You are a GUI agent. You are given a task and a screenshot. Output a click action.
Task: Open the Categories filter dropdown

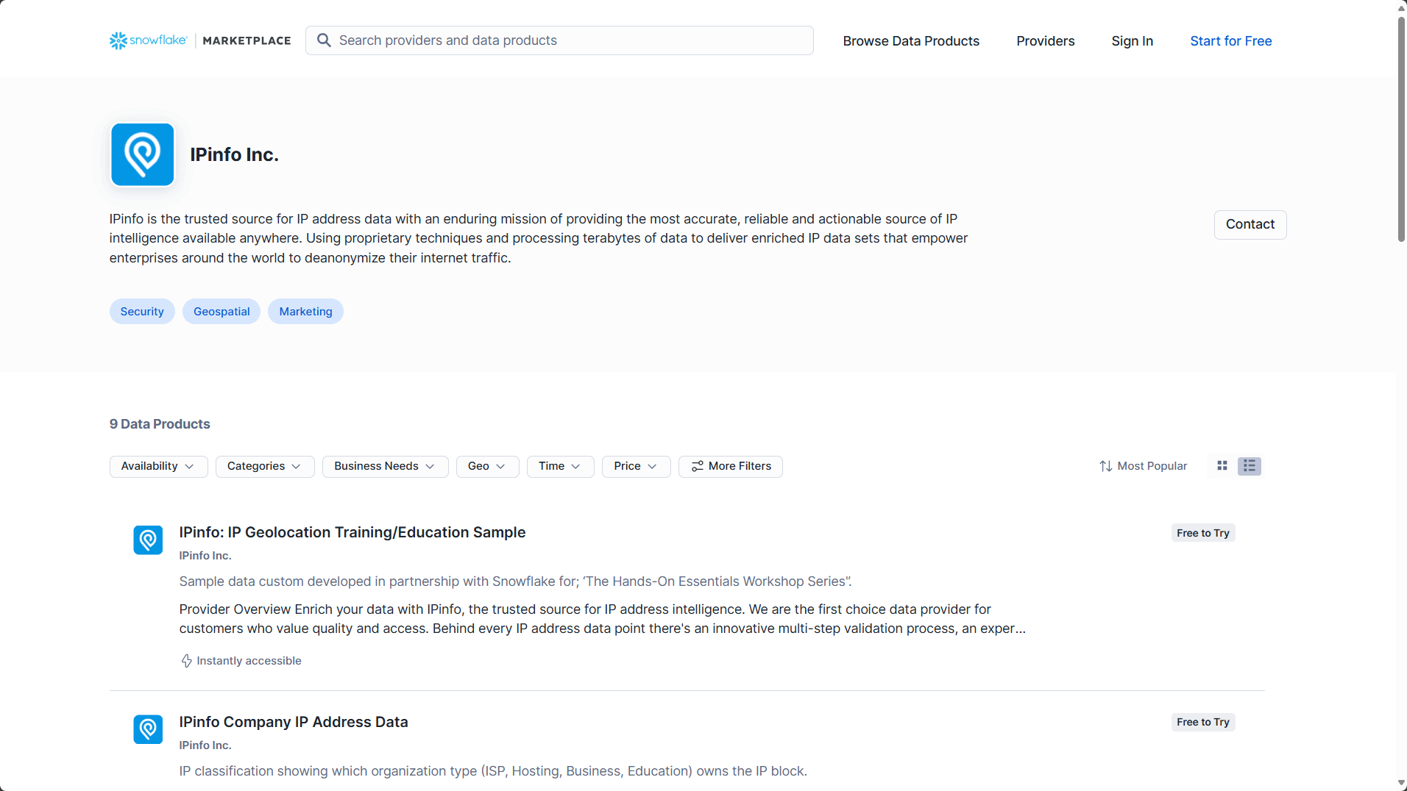(265, 466)
